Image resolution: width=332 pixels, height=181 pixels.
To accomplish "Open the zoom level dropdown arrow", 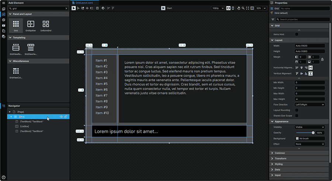I will [x=264, y=8].
